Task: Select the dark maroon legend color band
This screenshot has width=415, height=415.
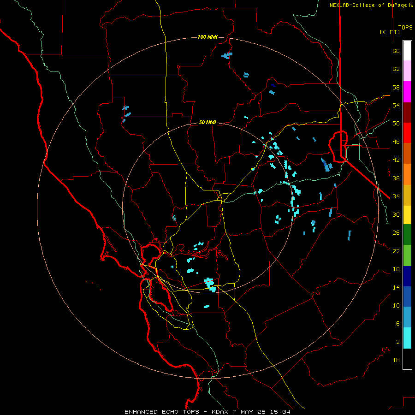Action: [x=407, y=113]
